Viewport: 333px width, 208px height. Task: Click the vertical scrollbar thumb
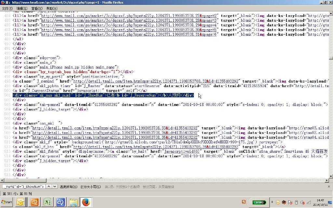tap(331, 58)
